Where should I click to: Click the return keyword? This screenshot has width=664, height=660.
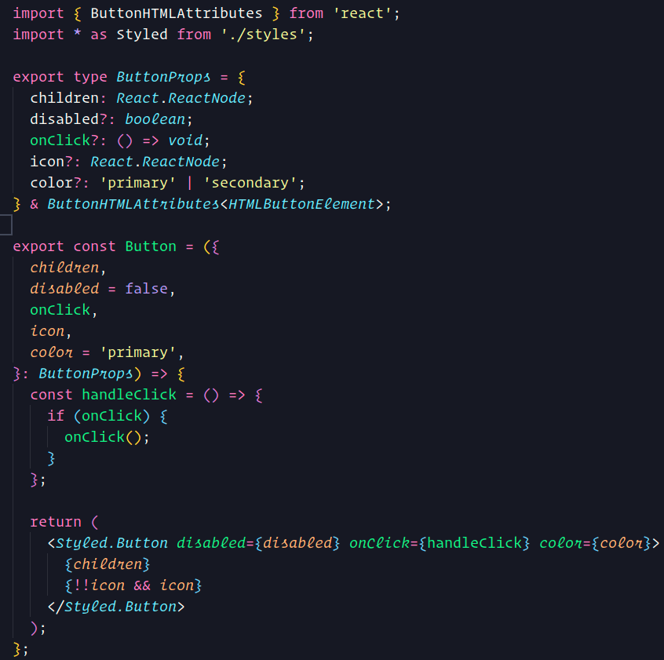(x=56, y=522)
